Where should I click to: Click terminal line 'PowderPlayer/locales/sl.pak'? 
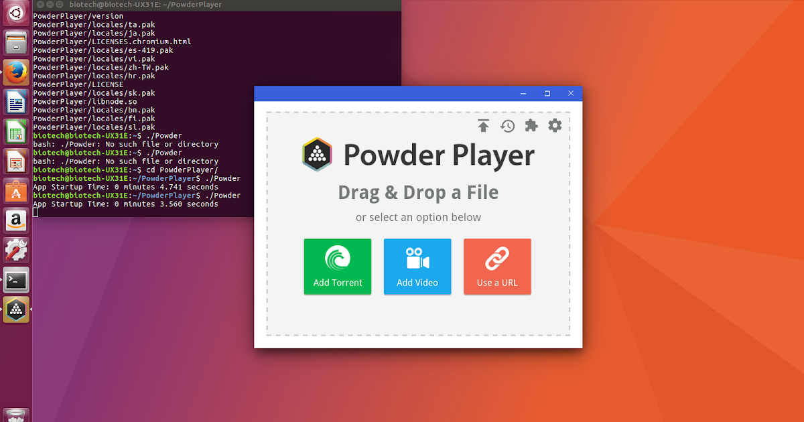pos(94,127)
